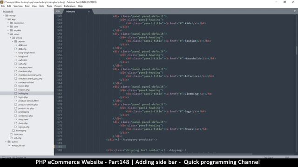Open checkout.thank_you.php in the sidebar
Image resolution: width=298 pixels, height=167 pixels.
click(x=30, y=79)
